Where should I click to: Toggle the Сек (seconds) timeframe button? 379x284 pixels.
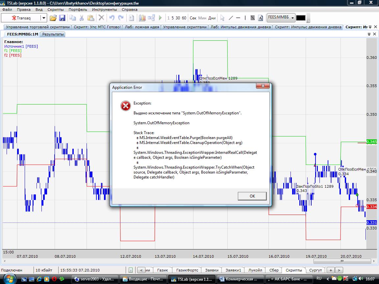(193, 18)
